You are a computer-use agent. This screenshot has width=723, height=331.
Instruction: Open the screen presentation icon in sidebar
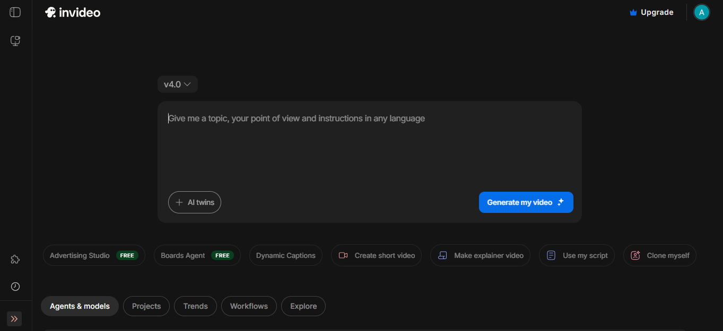15,41
